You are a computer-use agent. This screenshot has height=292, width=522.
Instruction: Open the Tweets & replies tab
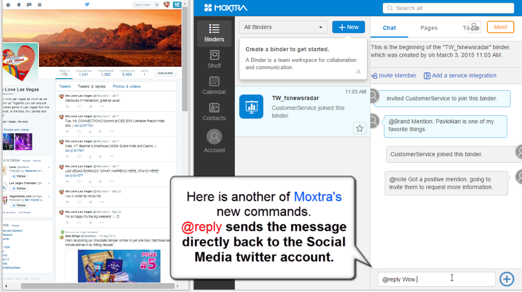[x=92, y=86]
